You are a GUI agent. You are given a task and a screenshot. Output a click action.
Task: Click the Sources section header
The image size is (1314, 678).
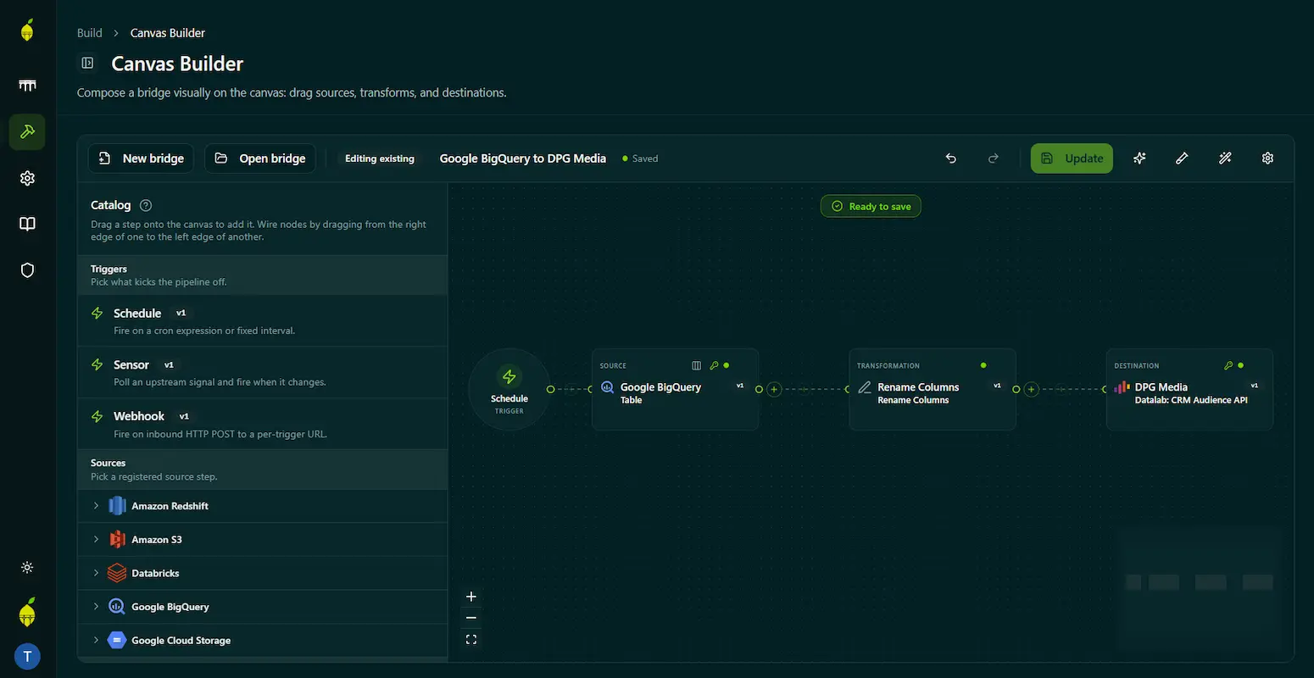[262, 470]
